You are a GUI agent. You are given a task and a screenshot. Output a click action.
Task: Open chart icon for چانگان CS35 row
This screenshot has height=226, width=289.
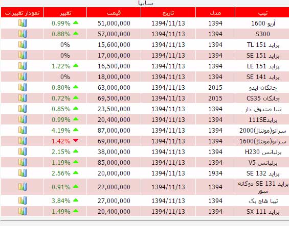[x=23, y=98]
